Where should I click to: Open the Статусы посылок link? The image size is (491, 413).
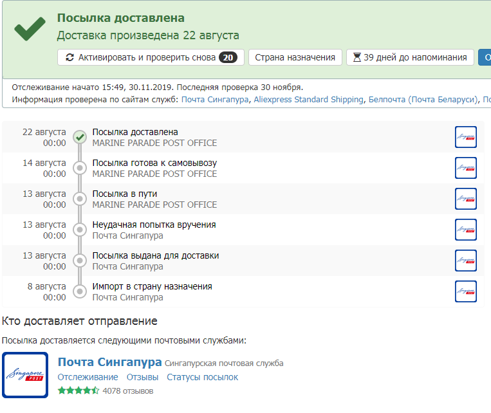(202, 377)
